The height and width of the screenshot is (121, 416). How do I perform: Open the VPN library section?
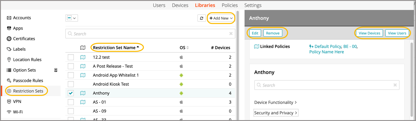click(17, 102)
